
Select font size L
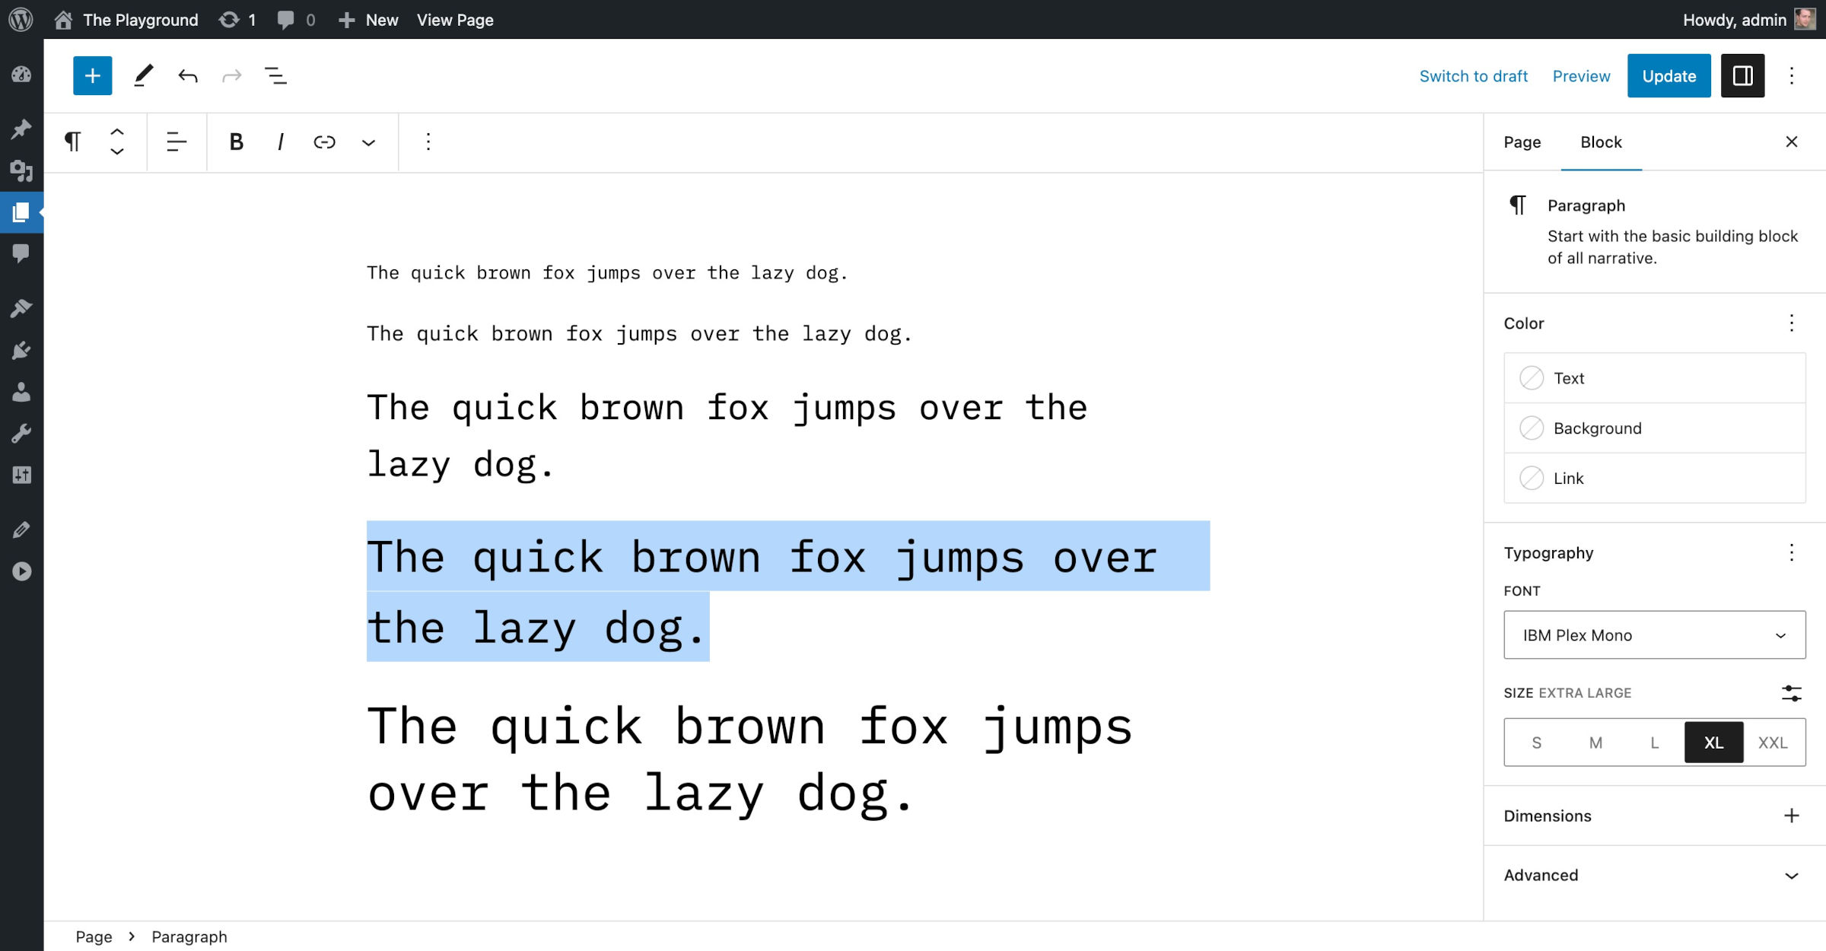pyautogui.click(x=1654, y=742)
